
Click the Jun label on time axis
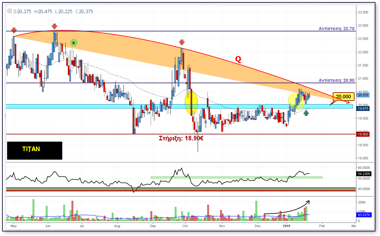point(48,226)
